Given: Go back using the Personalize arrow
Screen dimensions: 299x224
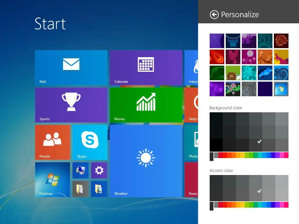Looking at the screenshot, I should coord(214,15).
